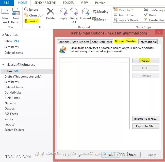Click the Export to File... button
Screen dimensions: 165x162
click(x=146, y=126)
